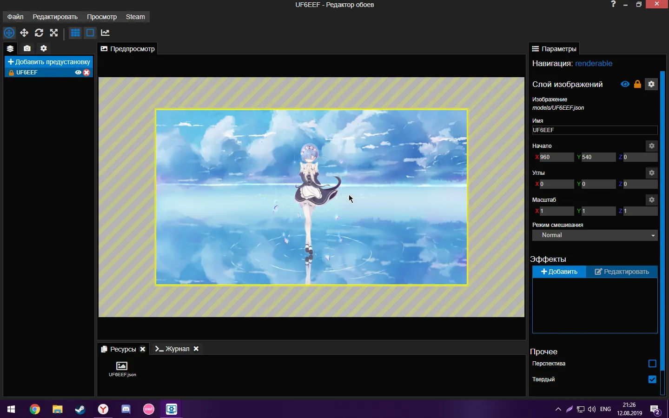
Task: Open Windows Start menu
Action: 11,409
